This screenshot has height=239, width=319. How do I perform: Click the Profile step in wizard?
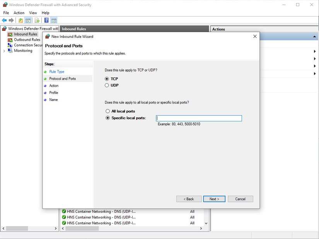[x=53, y=92]
